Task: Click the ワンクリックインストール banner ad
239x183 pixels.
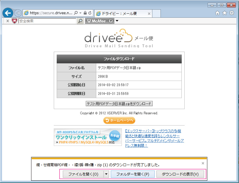Action: click(88, 137)
